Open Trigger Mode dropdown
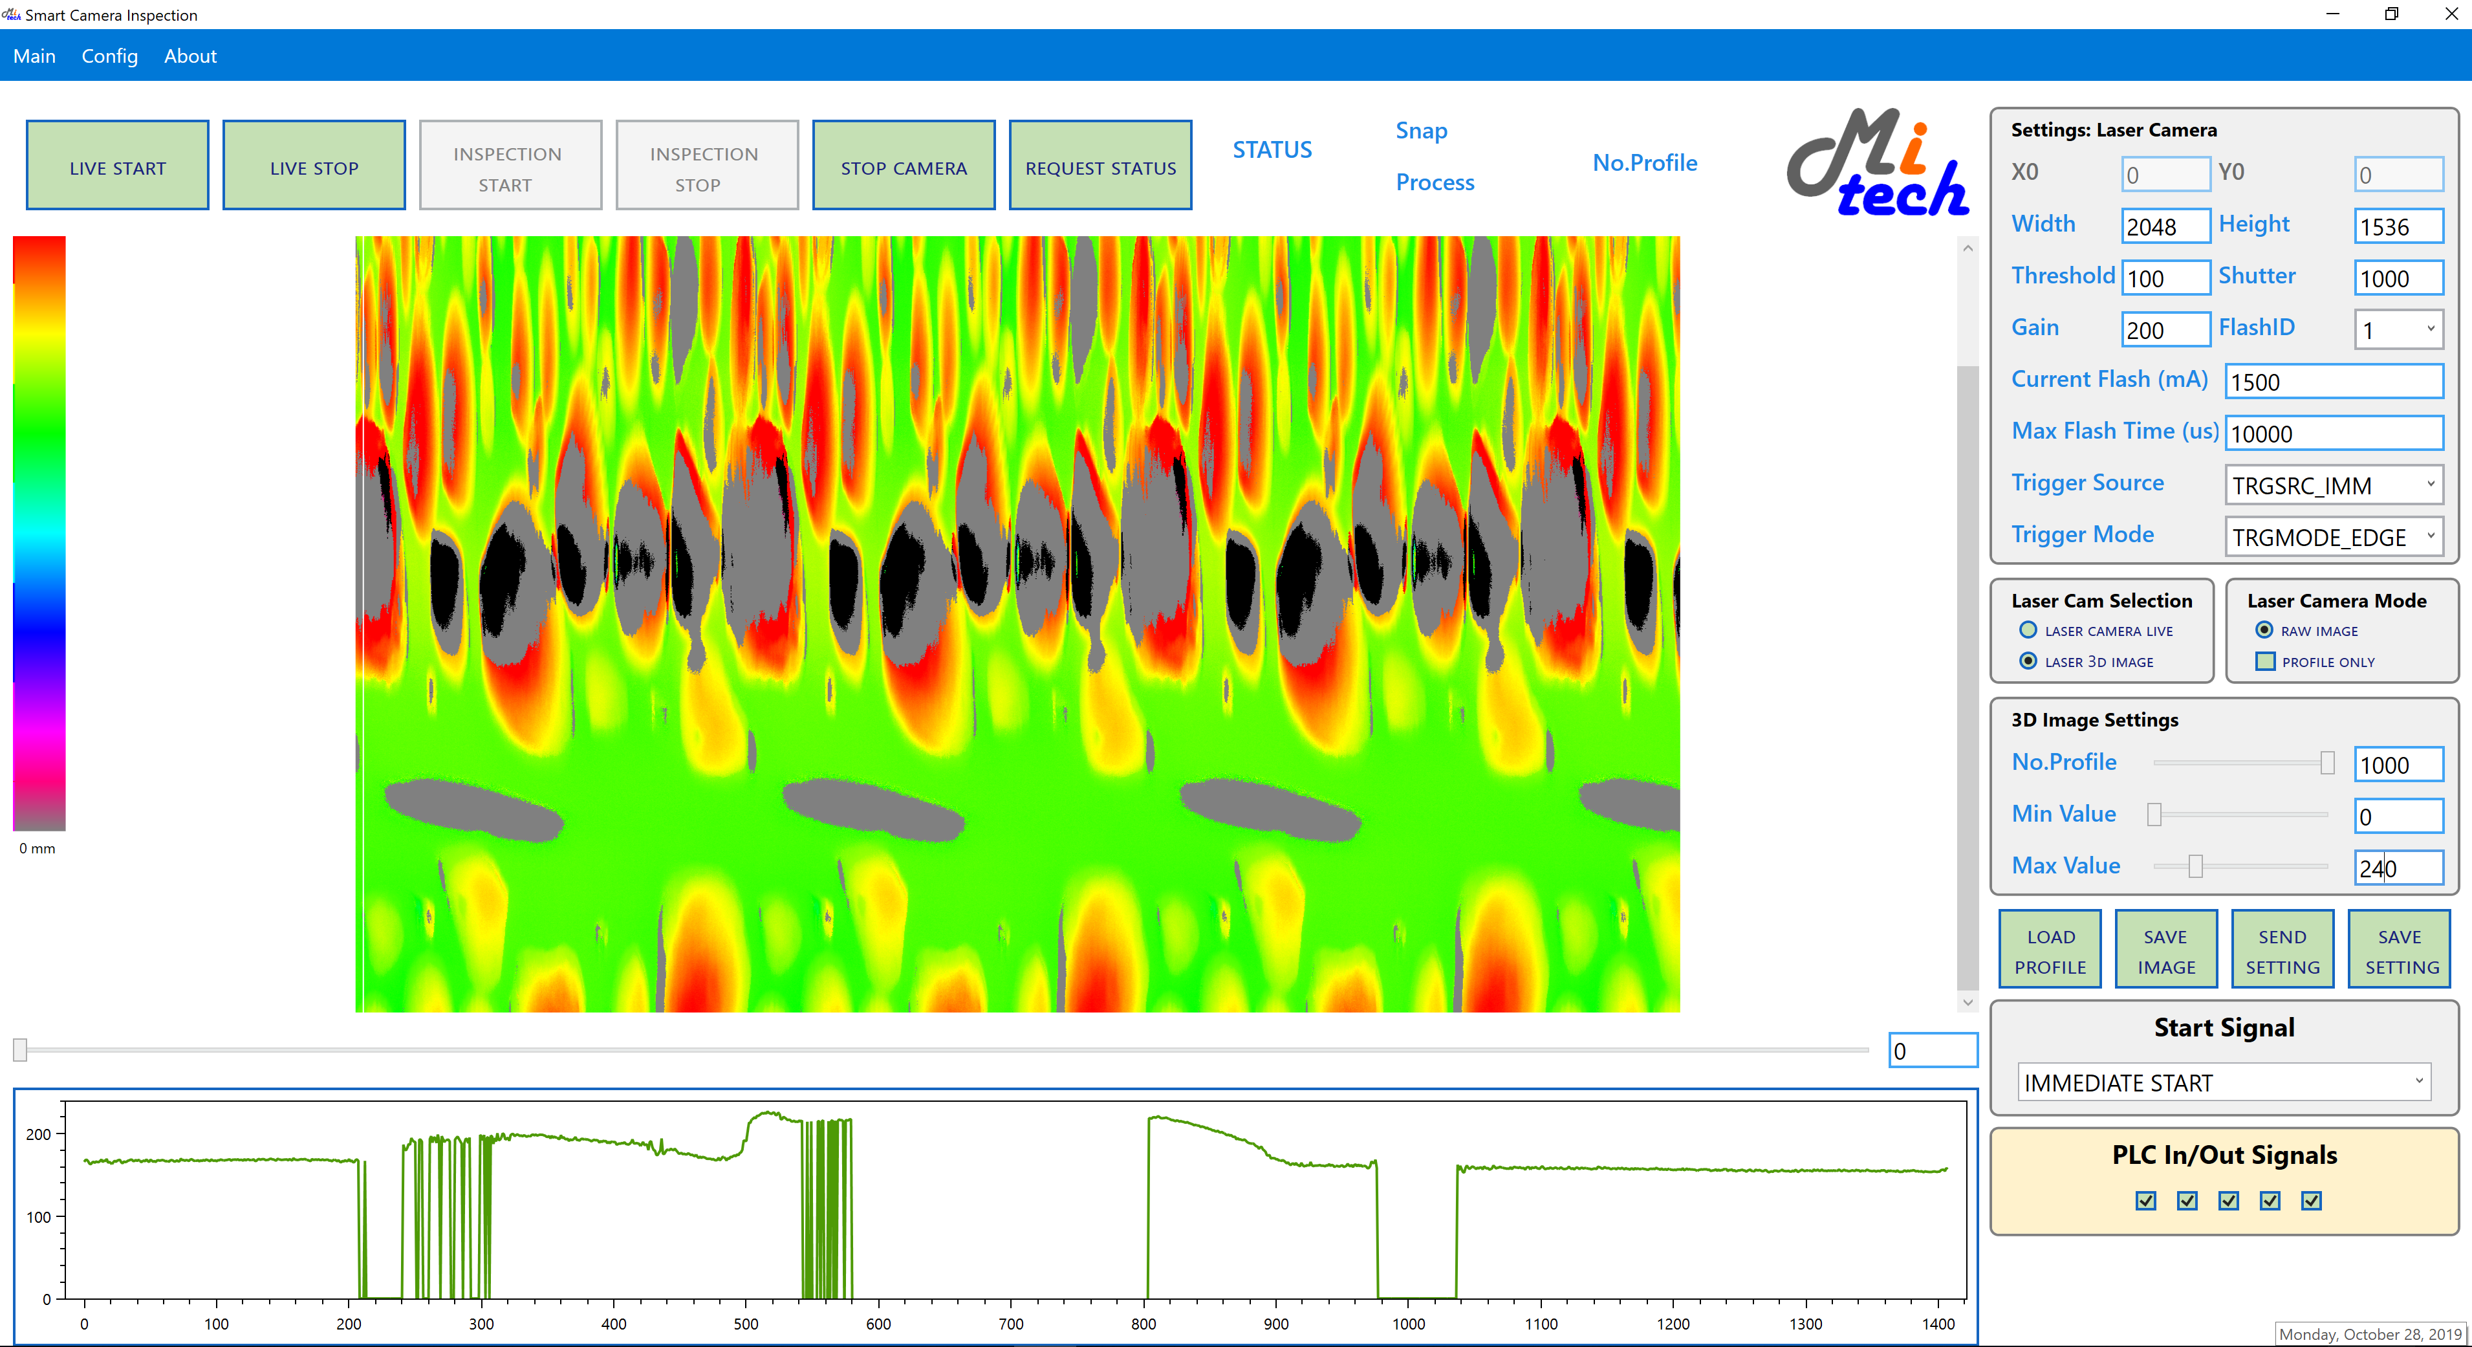Image resolution: width=2472 pixels, height=1347 pixels. click(2334, 537)
